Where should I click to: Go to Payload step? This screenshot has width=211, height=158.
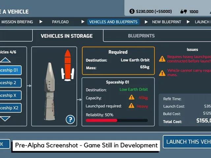point(60,22)
